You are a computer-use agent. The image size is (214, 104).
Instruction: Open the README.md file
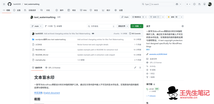[40, 50]
